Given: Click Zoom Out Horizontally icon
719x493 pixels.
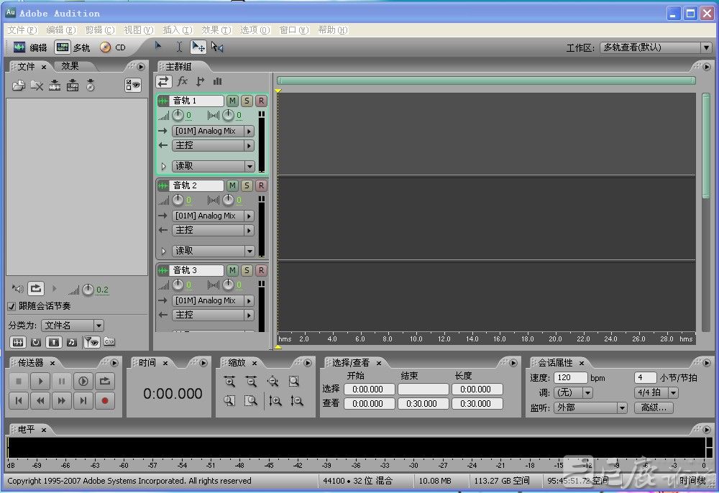Looking at the screenshot, I should [251, 381].
